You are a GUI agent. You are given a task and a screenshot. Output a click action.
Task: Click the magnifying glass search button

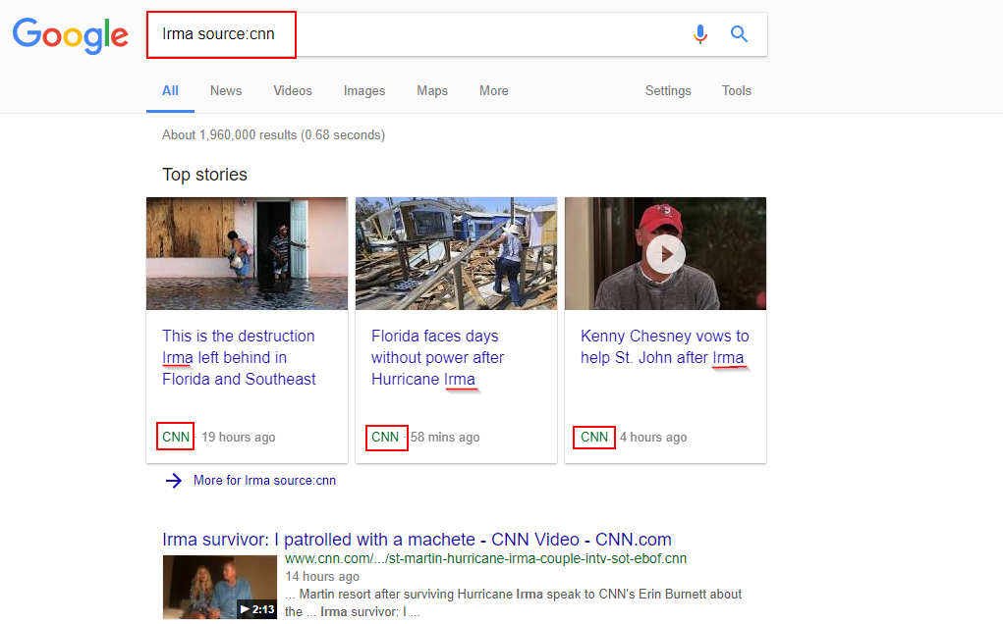coord(739,34)
